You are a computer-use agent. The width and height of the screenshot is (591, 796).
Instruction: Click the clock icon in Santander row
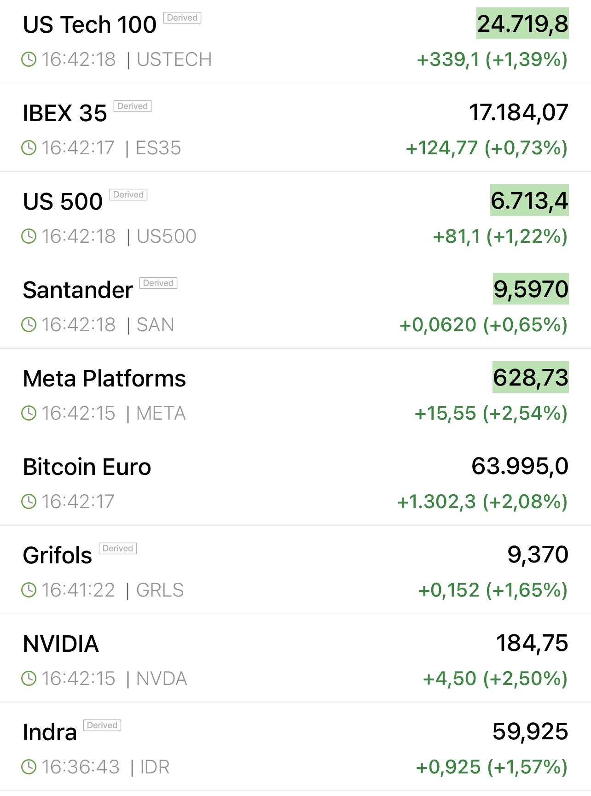(29, 325)
